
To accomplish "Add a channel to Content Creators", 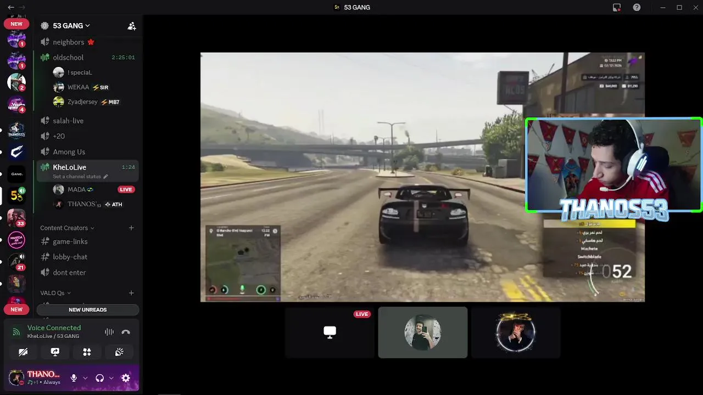I will (x=131, y=228).
